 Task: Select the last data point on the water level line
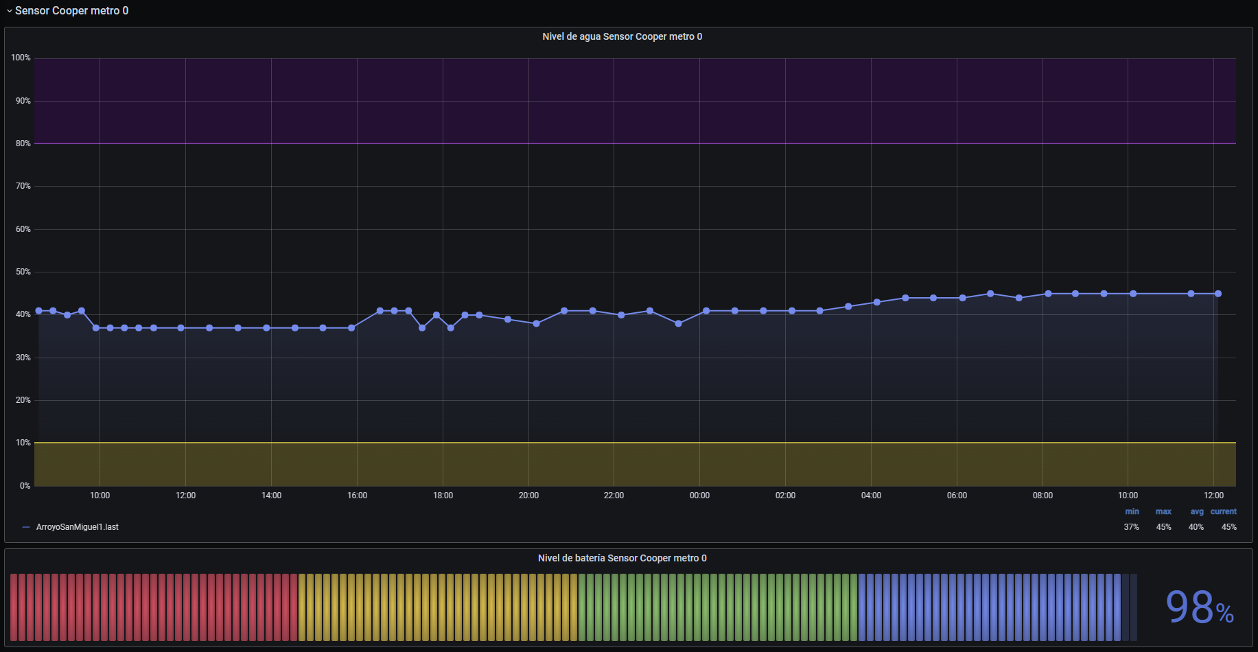tap(1218, 294)
